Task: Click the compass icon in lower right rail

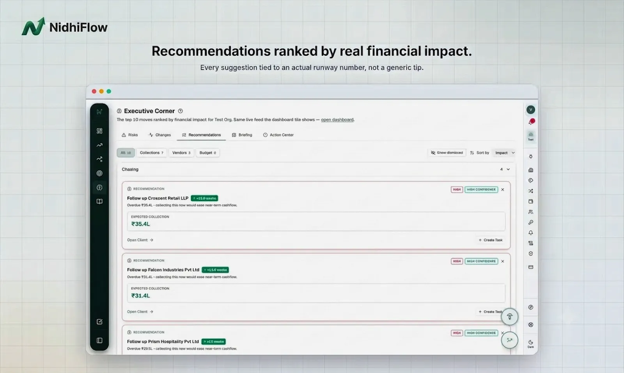Action: click(x=530, y=307)
